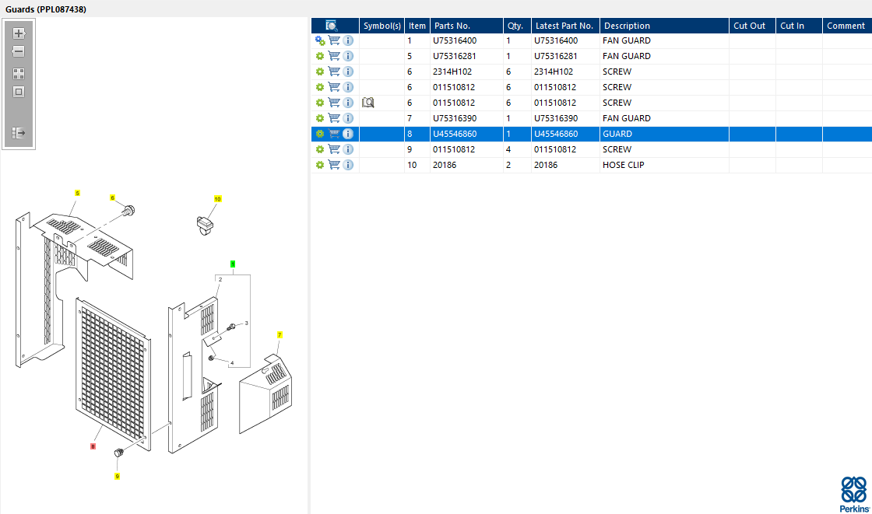The height and width of the screenshot is (514, 872).
Task: Open the search icon in table header
Action: (x=332, y=26)
